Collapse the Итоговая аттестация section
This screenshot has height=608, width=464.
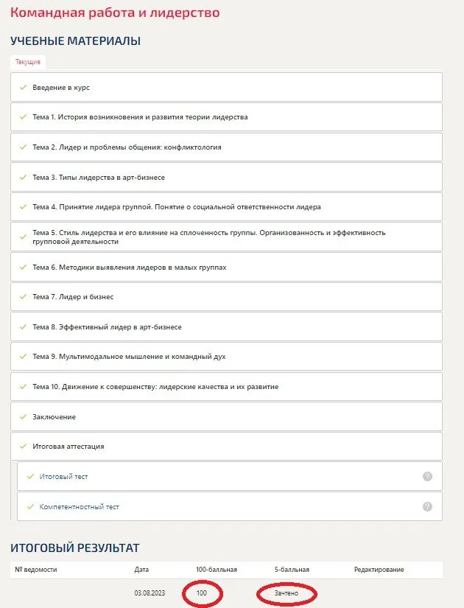click(x=68, y=447)
